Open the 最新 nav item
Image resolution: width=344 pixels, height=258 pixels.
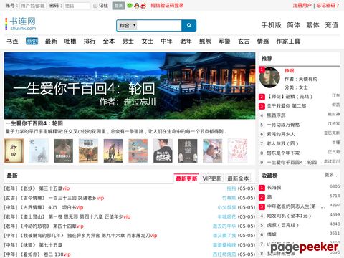tap(51, 42)
